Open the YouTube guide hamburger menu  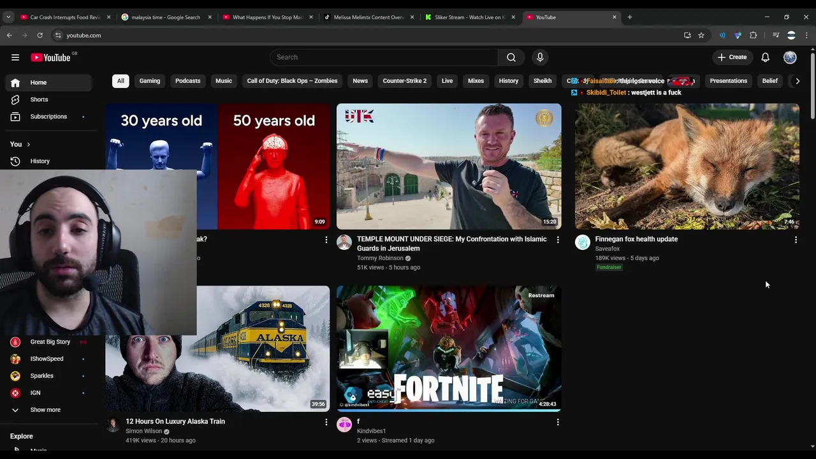(x=15, y=57)
